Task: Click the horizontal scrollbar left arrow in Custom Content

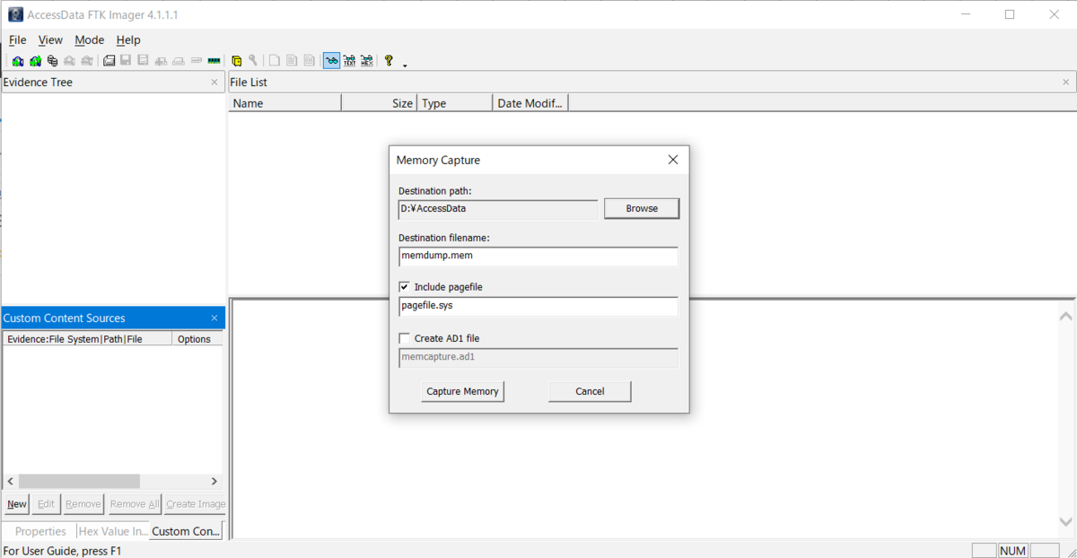Action: point(10,482)
